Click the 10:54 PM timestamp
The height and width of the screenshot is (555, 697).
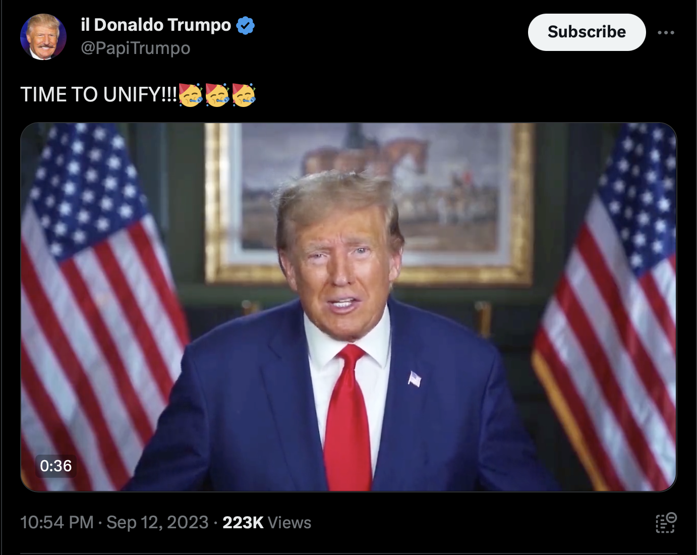pyautogui.click(x=57, y=522)
